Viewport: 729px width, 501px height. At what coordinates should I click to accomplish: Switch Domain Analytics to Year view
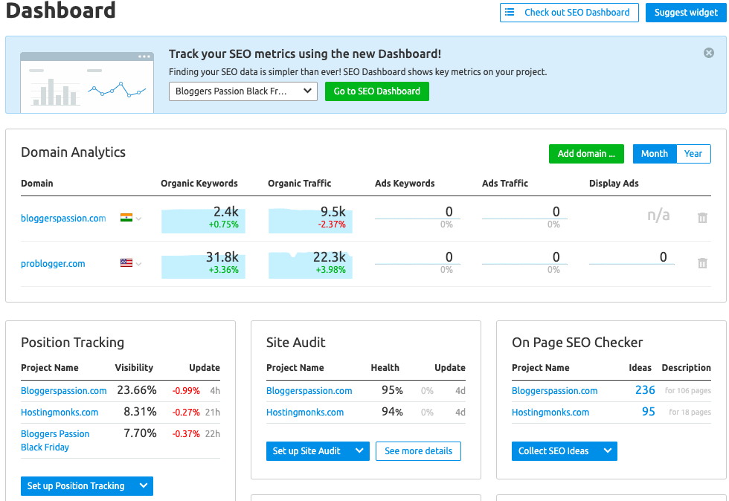coord(693,154)
